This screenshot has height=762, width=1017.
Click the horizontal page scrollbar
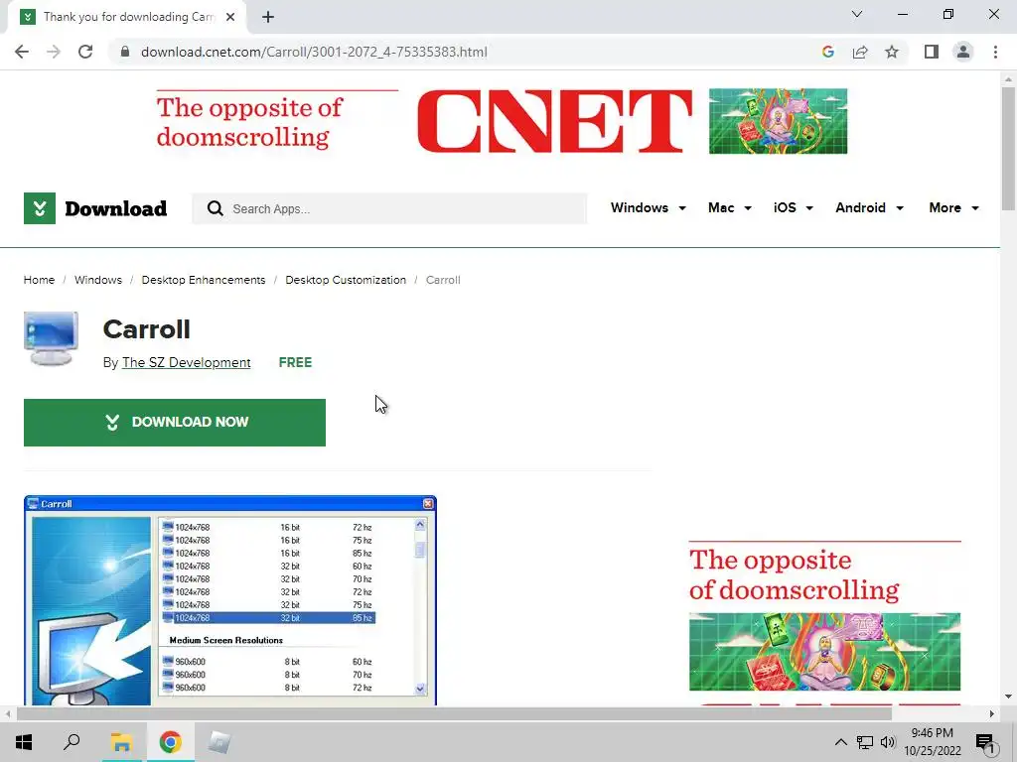tap(454, 714)
